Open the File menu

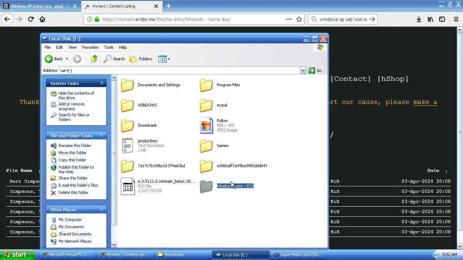[x=47, y=47]
